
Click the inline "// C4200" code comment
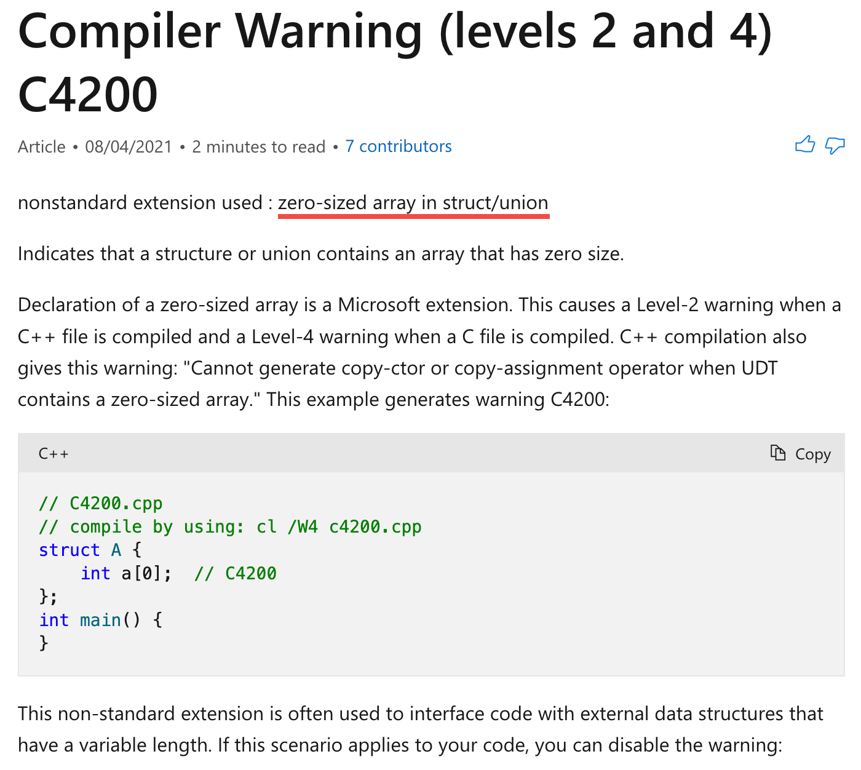tap(236, 573)
